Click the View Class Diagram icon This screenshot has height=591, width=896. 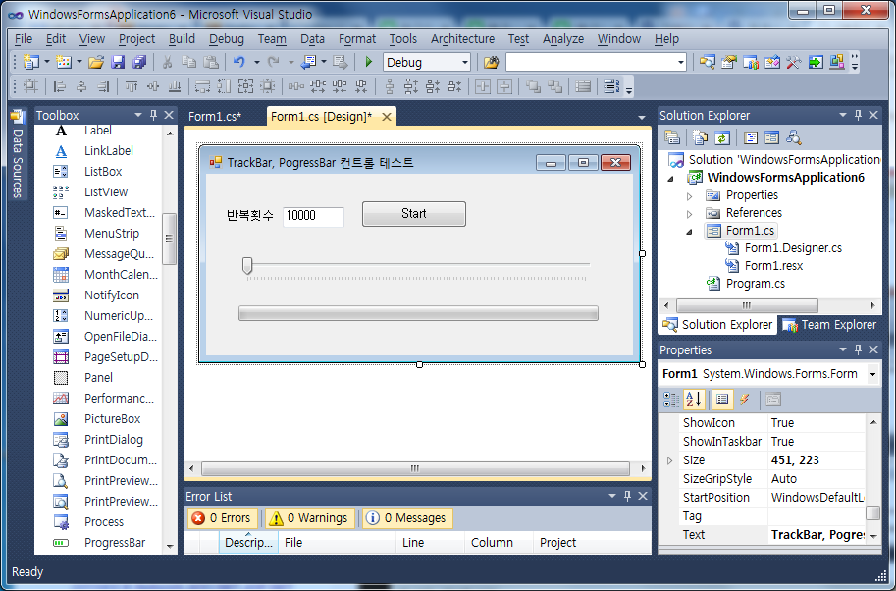(793, 137)
